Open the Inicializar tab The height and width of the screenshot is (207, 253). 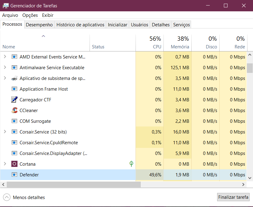click(117, 24)
